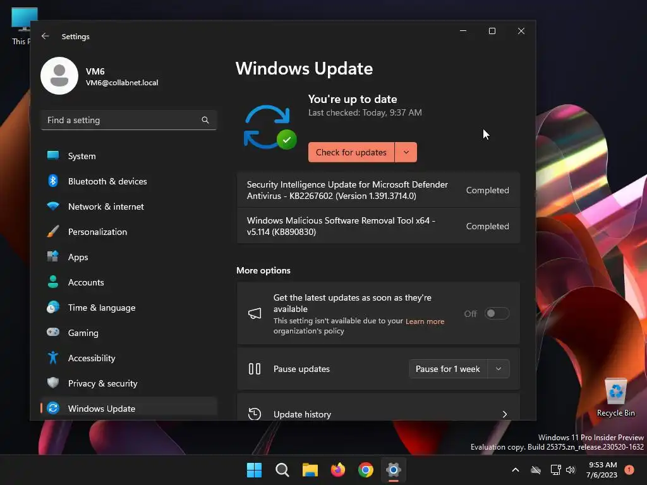Image resolution: width=647 pixels, height=485 pixels.
Task: Open Recycle Bin desktop icon
Action: tap(615, 398)
